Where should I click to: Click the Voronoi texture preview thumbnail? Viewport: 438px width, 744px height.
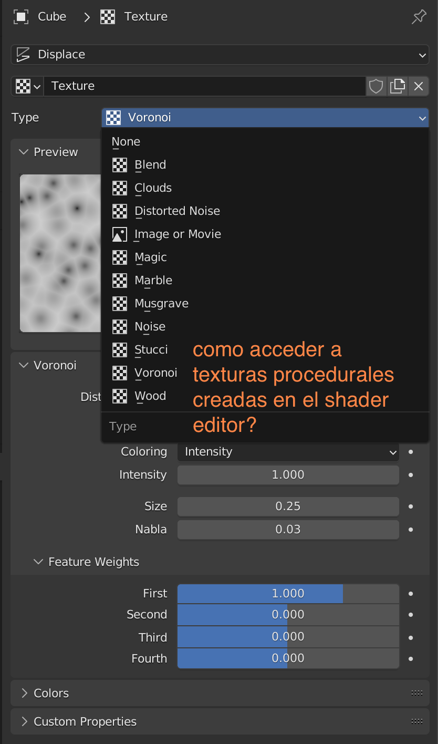tap(60, 253)
